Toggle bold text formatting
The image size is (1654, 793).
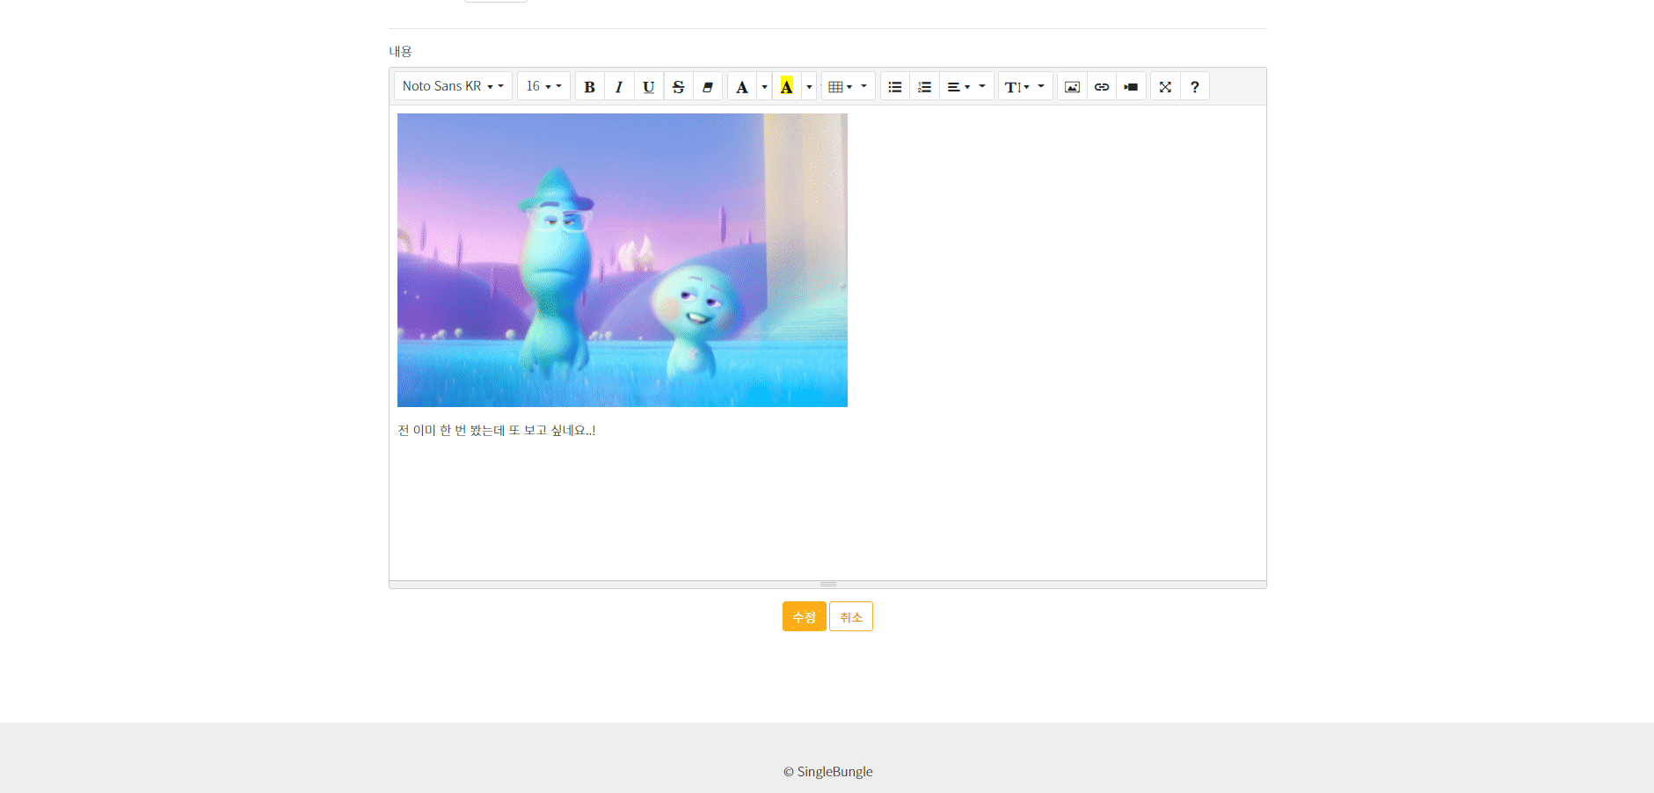(x=589, y=86)
